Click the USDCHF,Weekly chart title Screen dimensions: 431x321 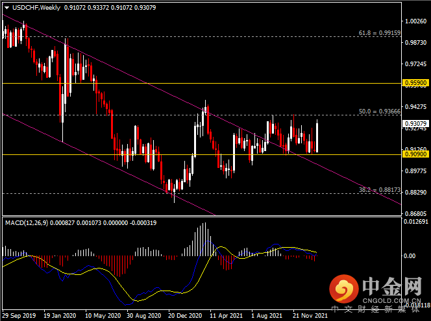[36, 8]
